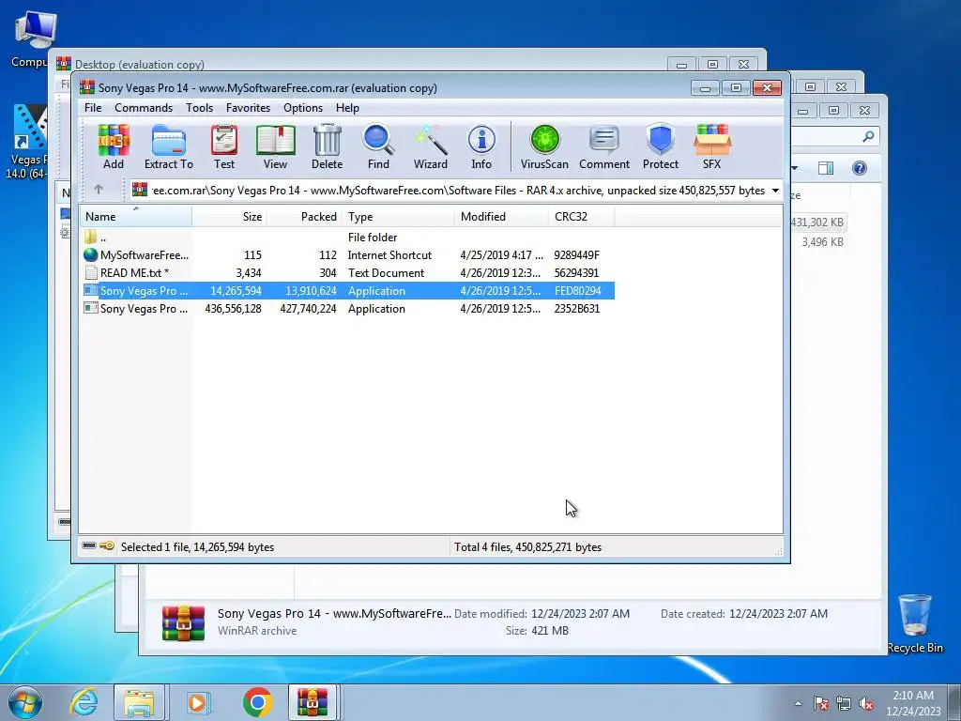Open the Commands menu
Viewport: 961px width, 721px height.
(144, 108)
